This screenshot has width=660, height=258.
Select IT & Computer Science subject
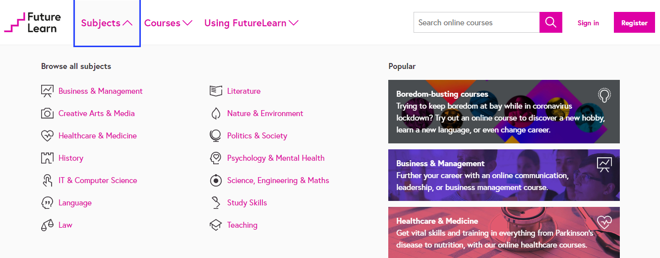pyautogui.click(x=98, y=181)
